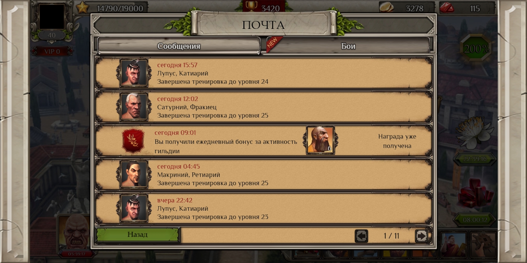
Task: Click the green Назад button
Action: pos(138,235)
